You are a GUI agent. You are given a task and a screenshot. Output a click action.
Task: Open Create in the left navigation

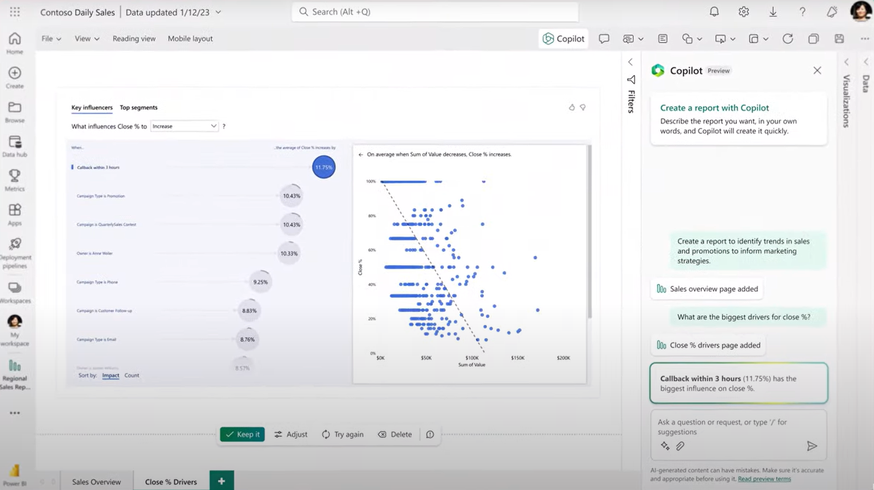point(15,78)
